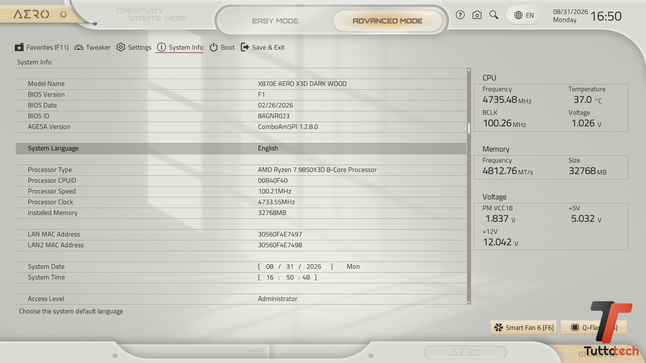The height and width of the screenshot is (363, 646).
Task: Click the Processor Speed value 100.21MHz
Action: click(x=275, y=191)
